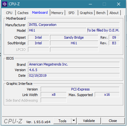Click the Southbridge model value H61
The width and height of the screenshot is (127, 126).
74,43
